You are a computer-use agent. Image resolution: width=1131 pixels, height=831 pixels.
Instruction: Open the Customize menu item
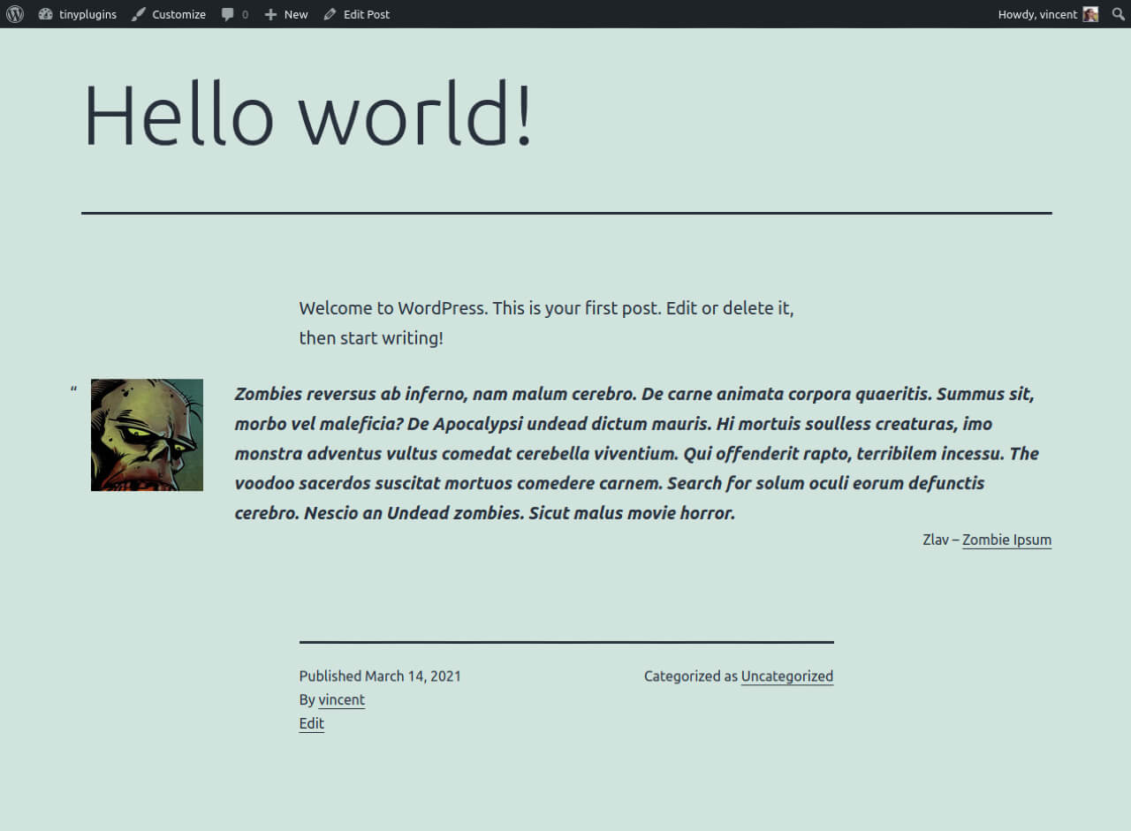[169, 14]
